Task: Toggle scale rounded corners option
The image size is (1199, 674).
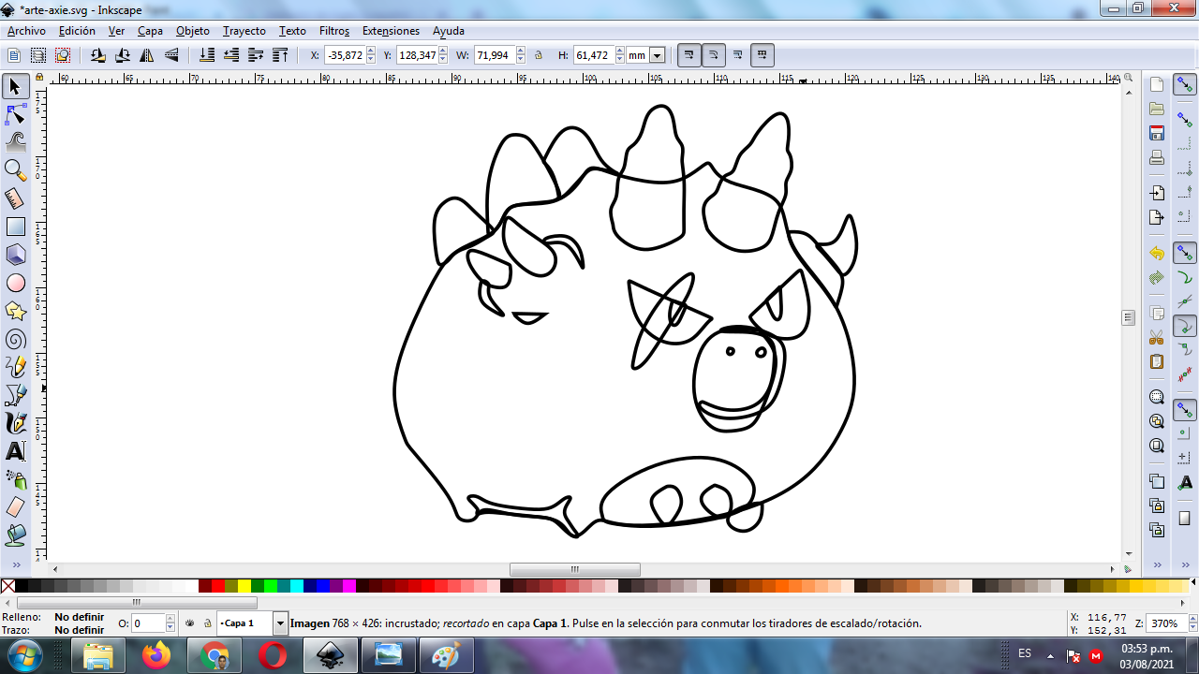Action: (714, 55)
